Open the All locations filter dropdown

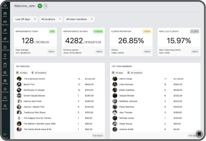point(51,19)
